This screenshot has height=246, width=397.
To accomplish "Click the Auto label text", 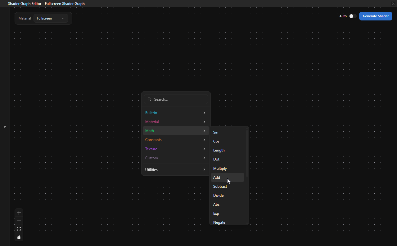I will pyautogui.click(x=343, y=16).
